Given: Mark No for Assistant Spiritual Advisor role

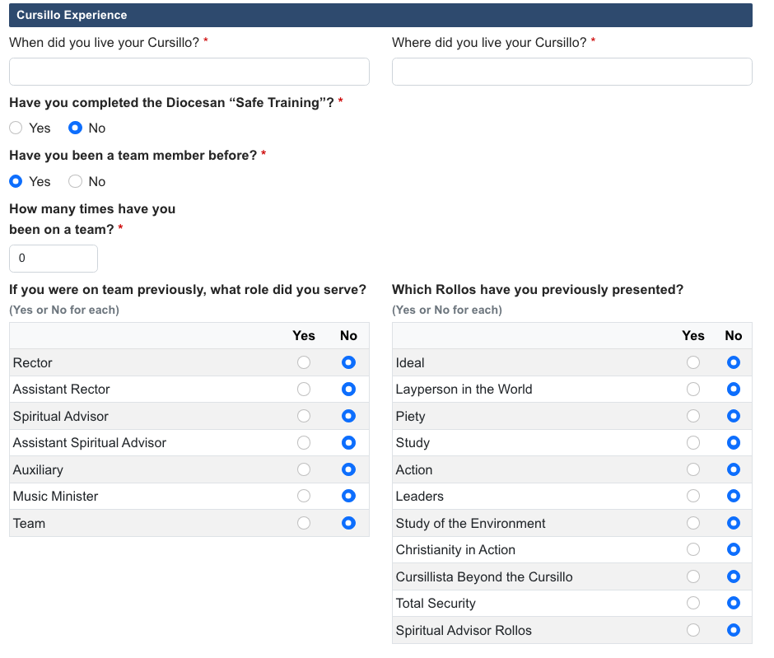Looking at the screenshot, I should pyautogui.click(x=348, y=442).
